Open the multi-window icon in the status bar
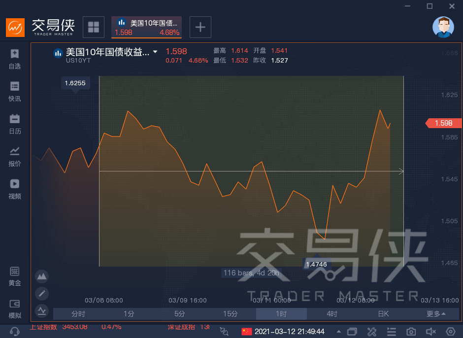Viewport: 463px width, 338px height. click(352, 332)
